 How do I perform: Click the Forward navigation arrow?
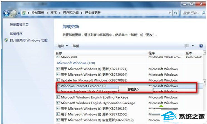click(14, 13)
